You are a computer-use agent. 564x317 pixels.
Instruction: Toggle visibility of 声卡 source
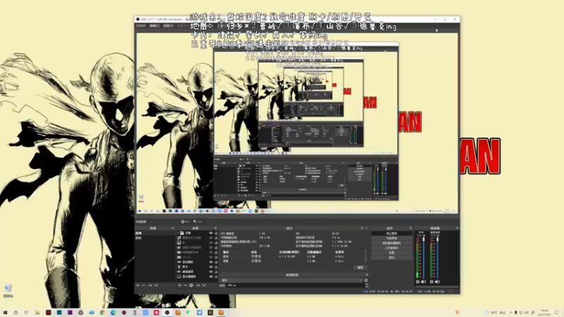click(211, 267)
